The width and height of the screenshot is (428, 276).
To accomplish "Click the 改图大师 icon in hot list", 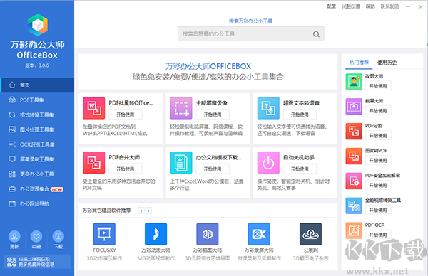I will (354, 82).
